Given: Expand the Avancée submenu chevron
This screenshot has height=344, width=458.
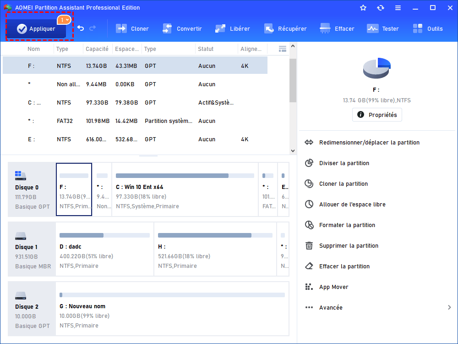Looking at the screenshot, I should click(449, 307).
